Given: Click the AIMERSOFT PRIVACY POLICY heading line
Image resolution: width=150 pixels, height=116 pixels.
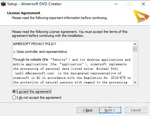Looking at the screenshot, I should click(34, 44).
